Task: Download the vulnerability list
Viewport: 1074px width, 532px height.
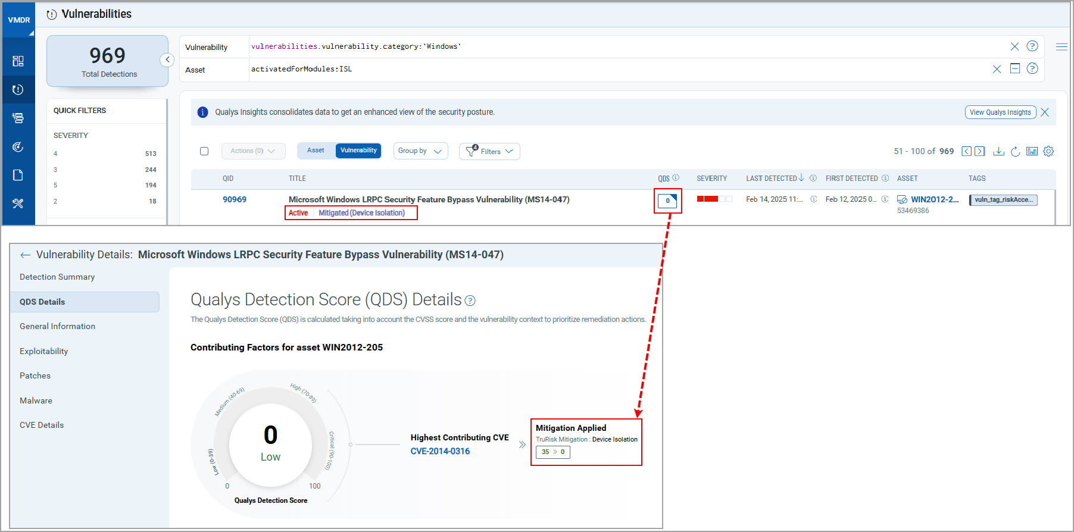Action: [x=999, y=151]
